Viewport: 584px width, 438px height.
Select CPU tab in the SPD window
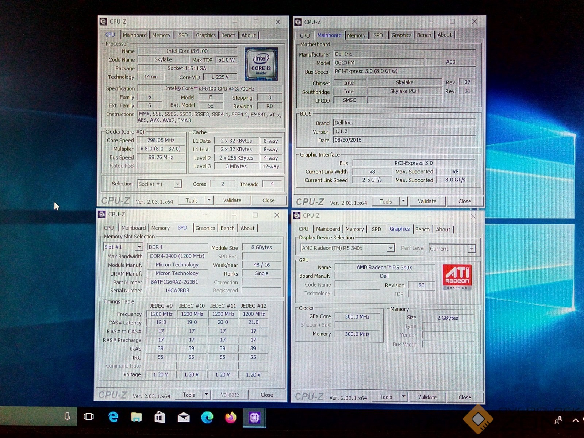[109, 228]
